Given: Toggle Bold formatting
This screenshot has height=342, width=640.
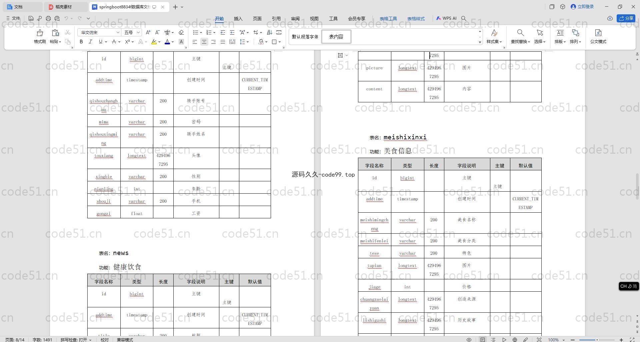Looking at the screenshot, I should tap(81, 42).
